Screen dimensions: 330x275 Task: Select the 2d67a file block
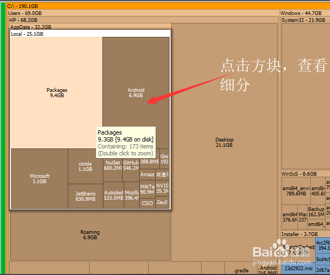tap(323, 270)
